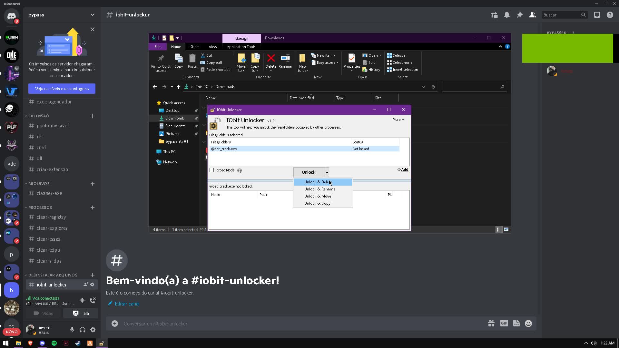Open Brave browser from taskbar

tap(30, 343)
